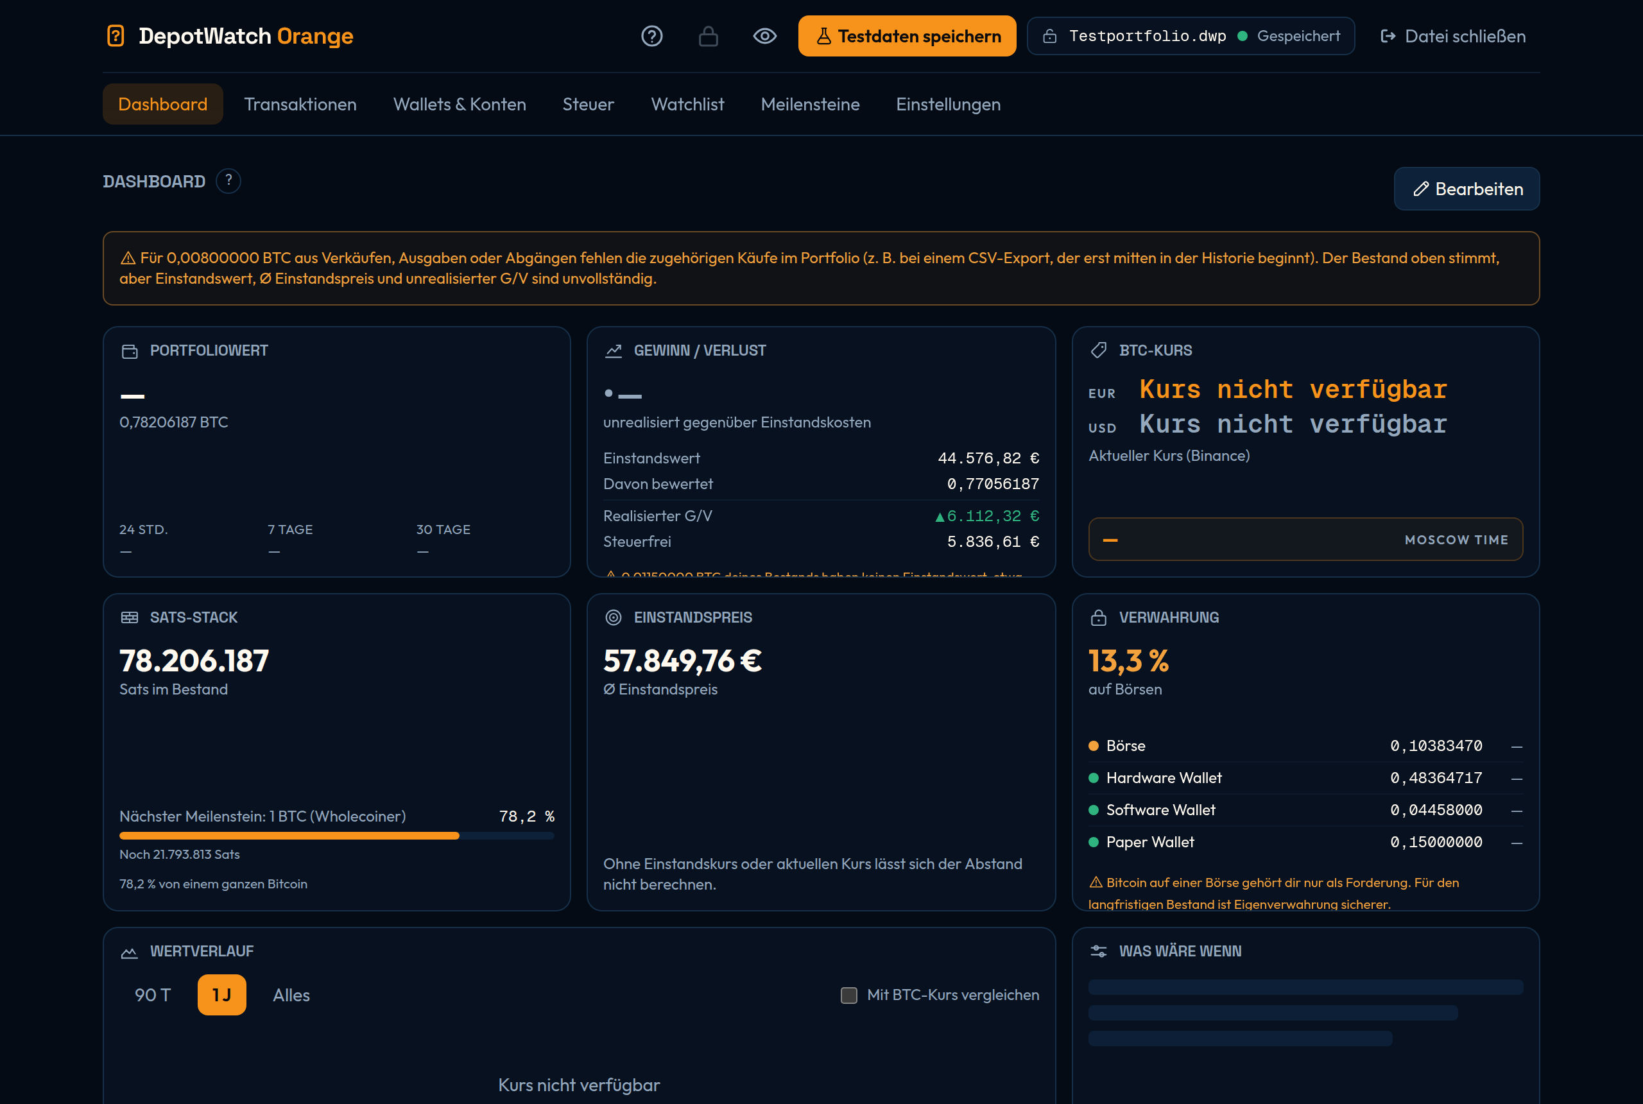Click the Einstandswert value 44.576,82 €
The image size is (1643, 1104).
988,458
